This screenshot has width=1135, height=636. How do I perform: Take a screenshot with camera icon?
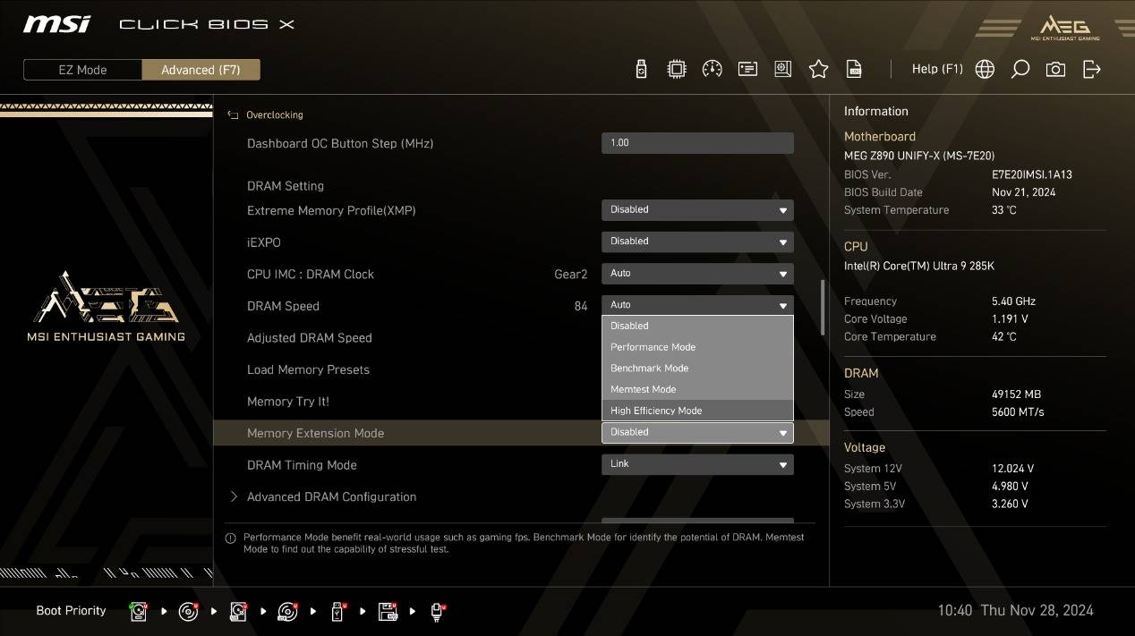tap(1055, 70)
